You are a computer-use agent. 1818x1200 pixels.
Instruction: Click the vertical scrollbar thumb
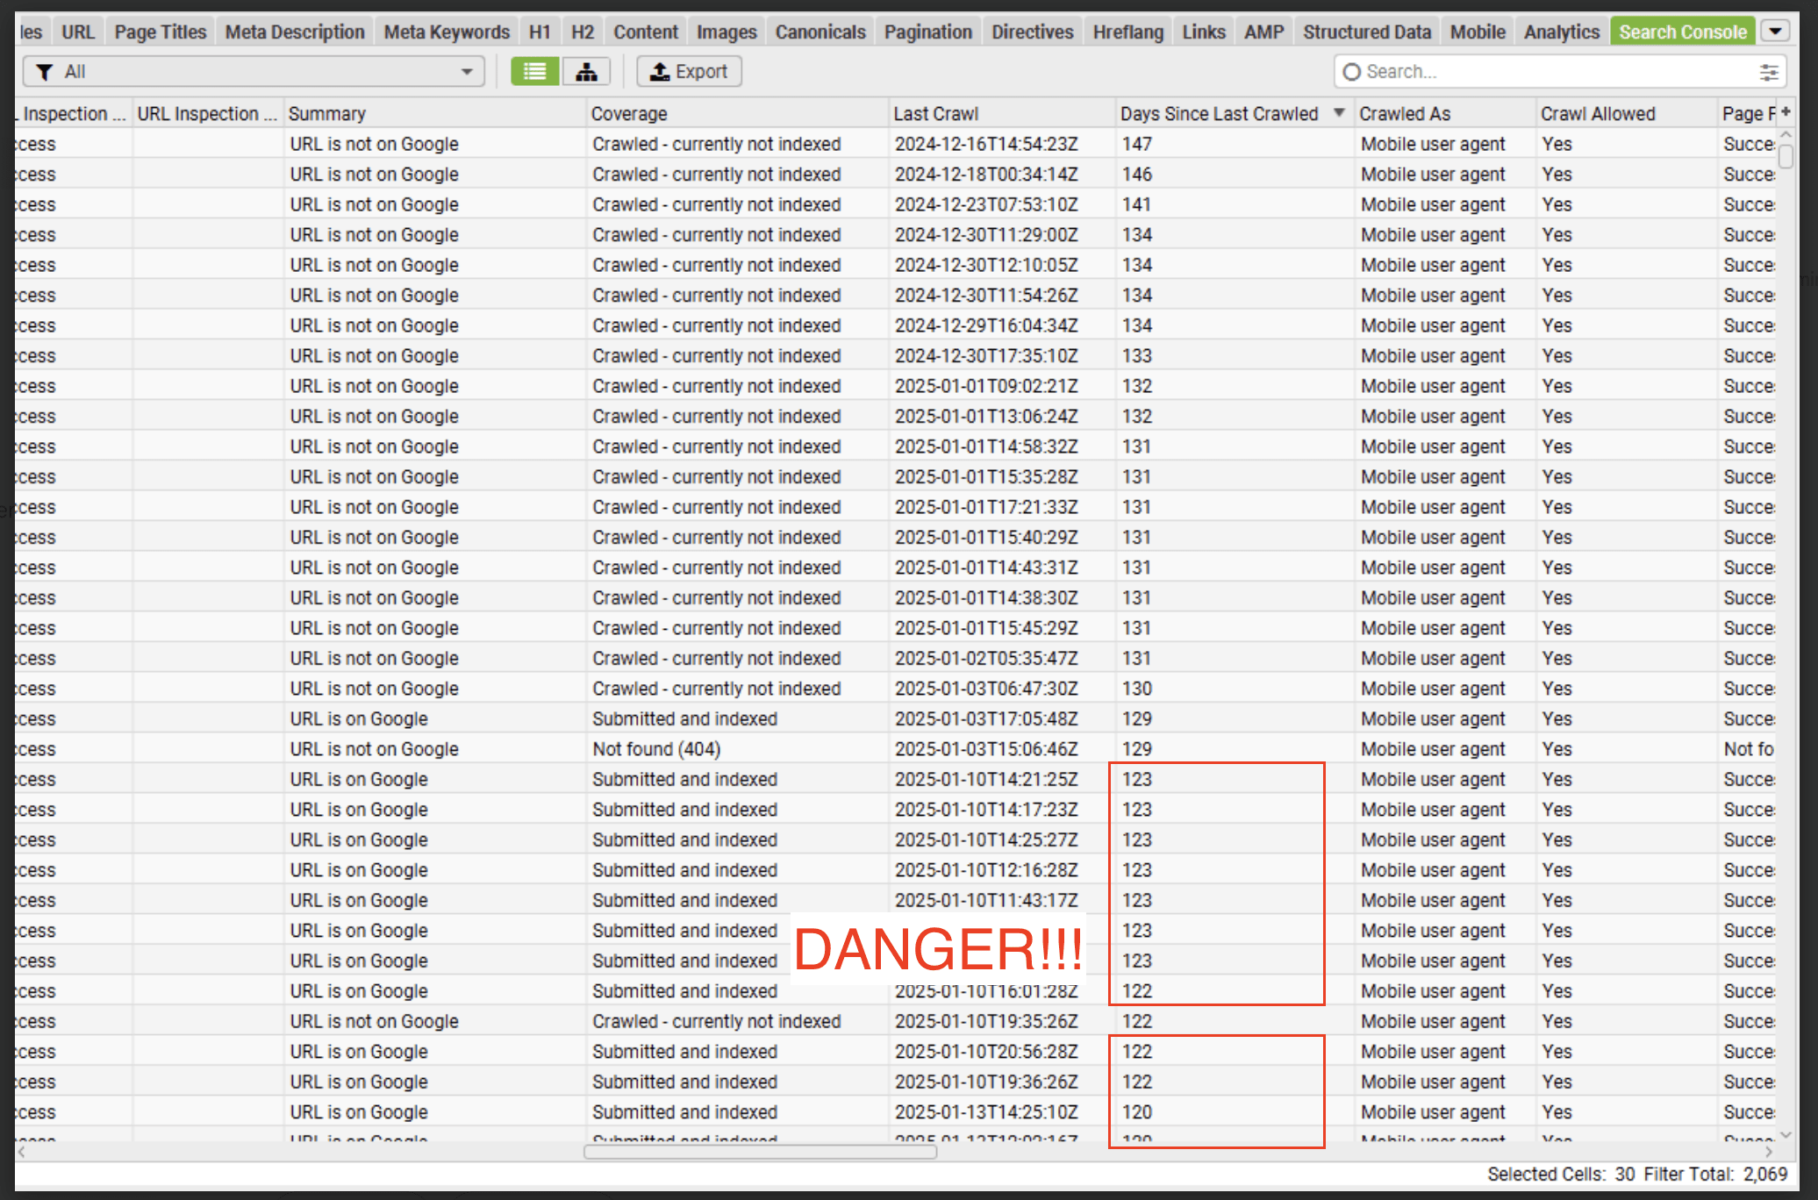pyautogui.click(x=1786, y=157)
